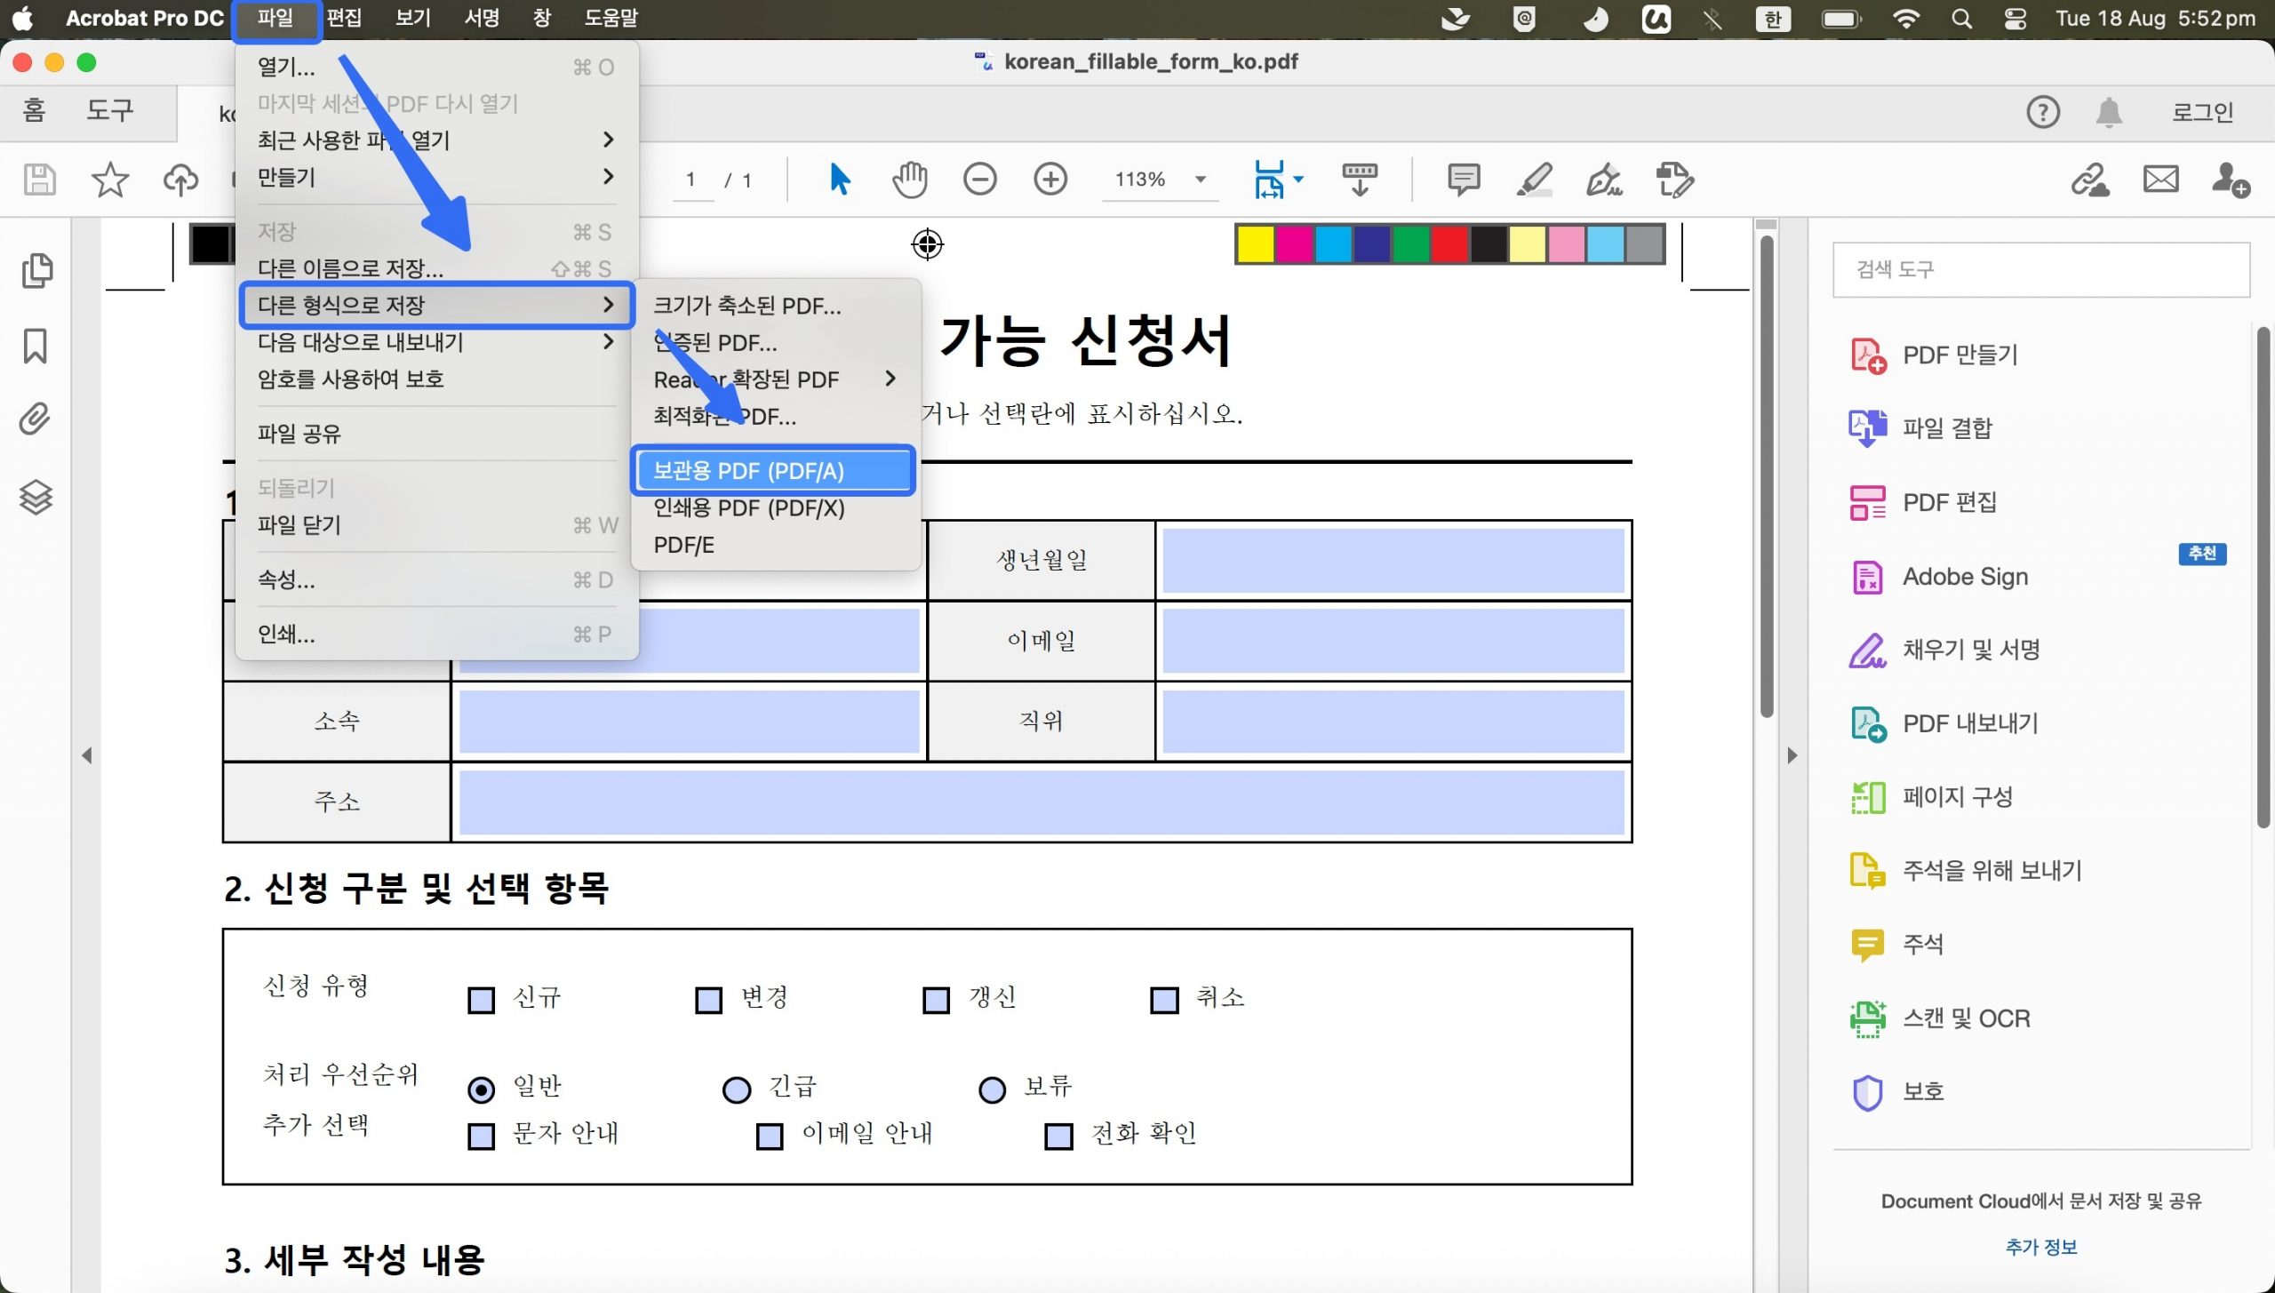The image size is (2275, 1293).
Task: Switch to the 홈 tab
Action: point(34,110)
